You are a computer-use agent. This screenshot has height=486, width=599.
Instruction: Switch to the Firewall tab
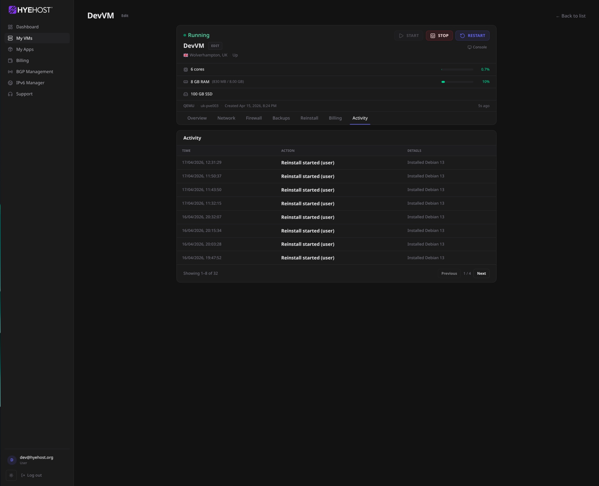coord(254,118)
